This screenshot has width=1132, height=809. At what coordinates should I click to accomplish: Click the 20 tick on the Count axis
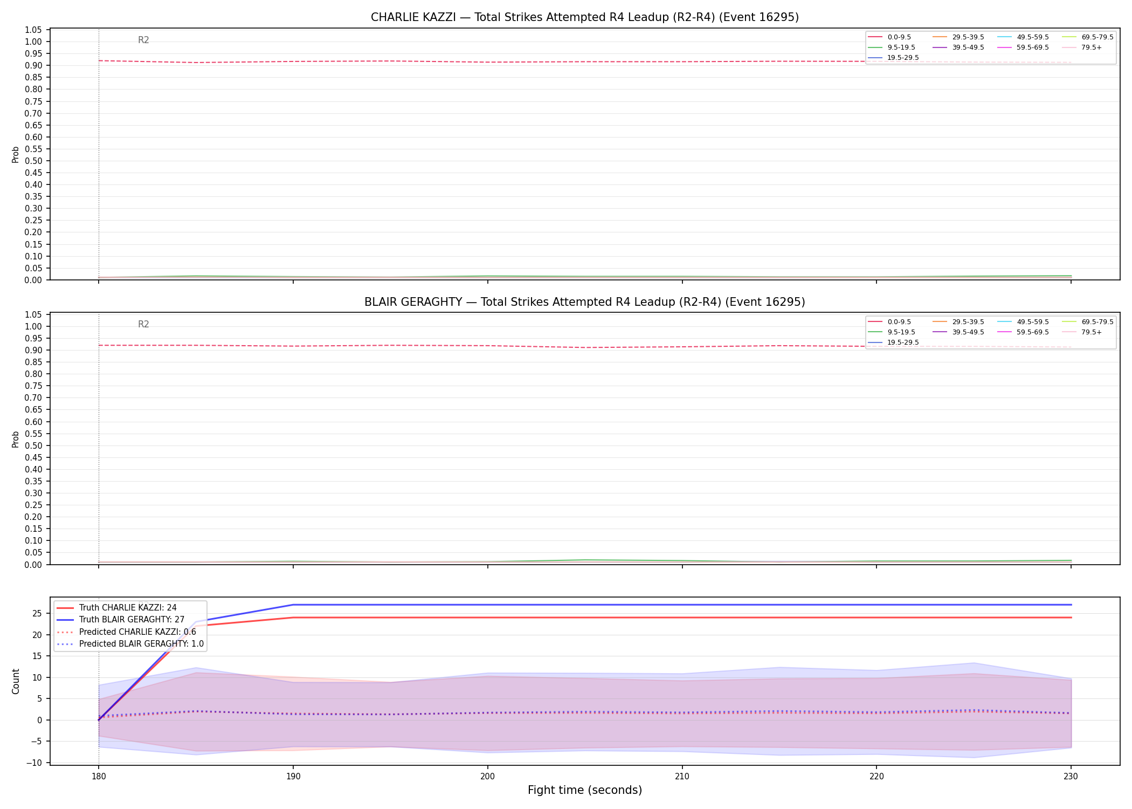pos(37,635)
